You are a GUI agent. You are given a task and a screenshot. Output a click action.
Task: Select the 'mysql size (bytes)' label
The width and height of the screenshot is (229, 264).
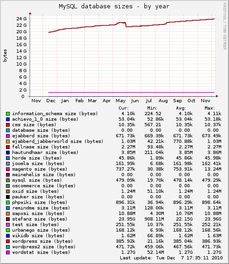37,180
